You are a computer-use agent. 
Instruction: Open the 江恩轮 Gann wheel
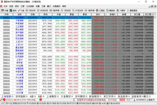click(x=100, y=11)
